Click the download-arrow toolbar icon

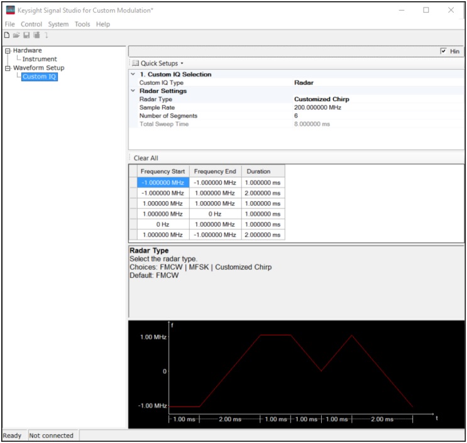(46, 35)
